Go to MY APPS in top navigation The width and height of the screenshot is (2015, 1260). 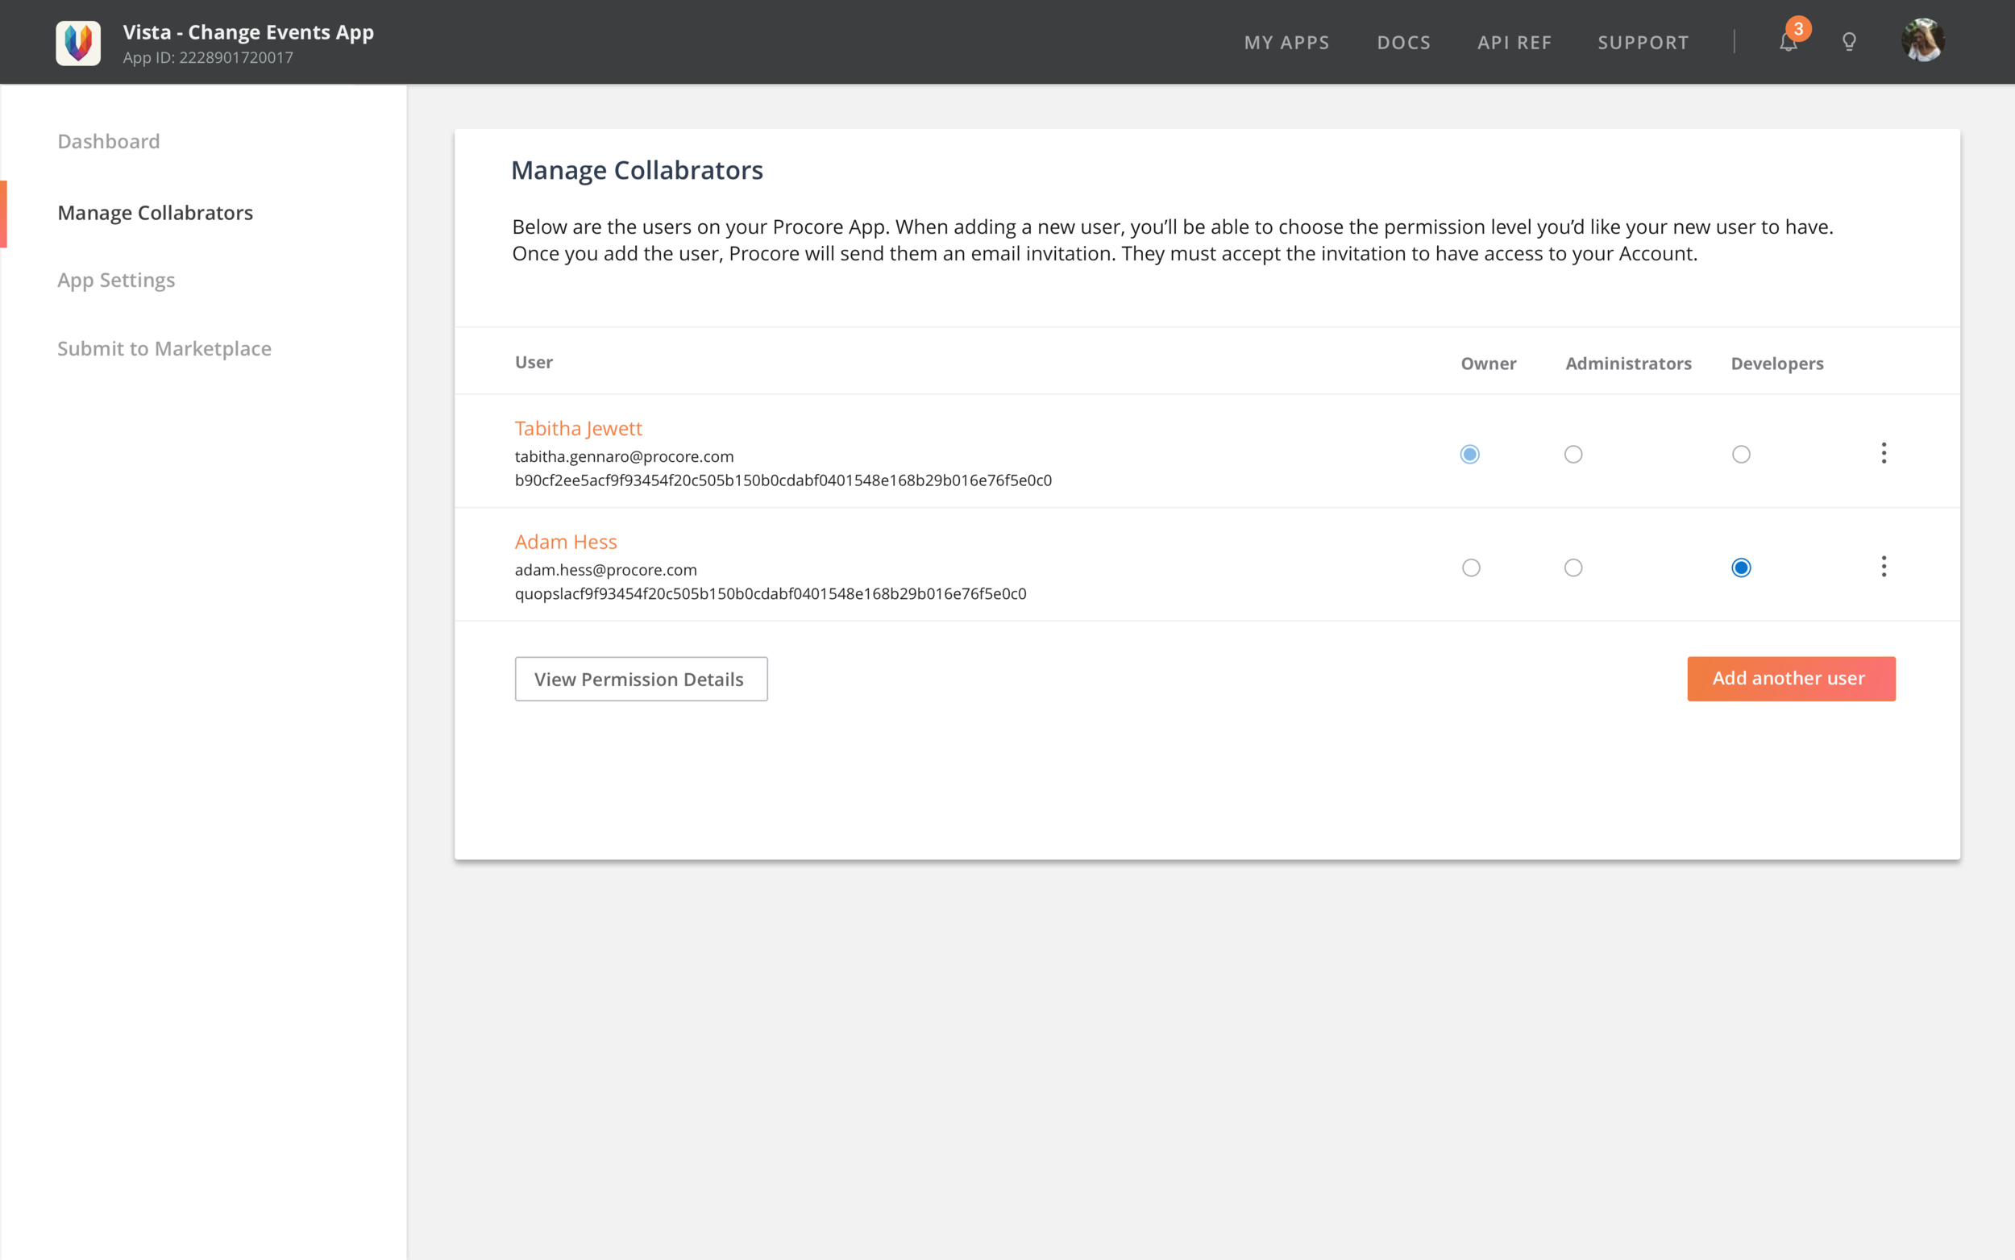click(x=1286, y=43)
